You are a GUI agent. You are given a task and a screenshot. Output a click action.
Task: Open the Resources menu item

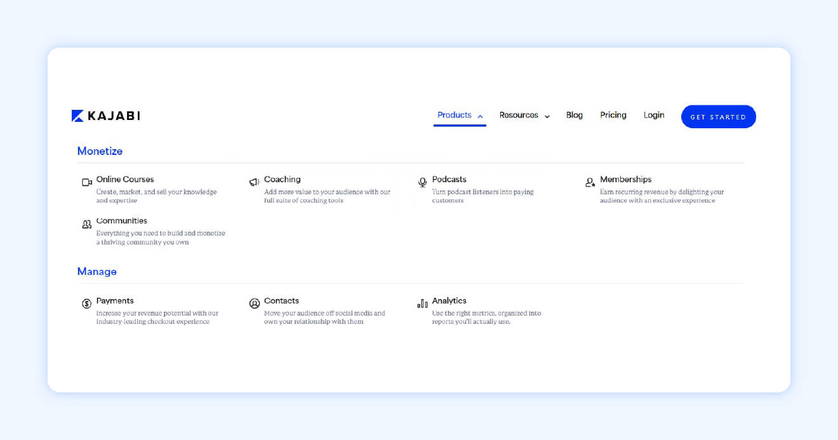tap(519, 115)
